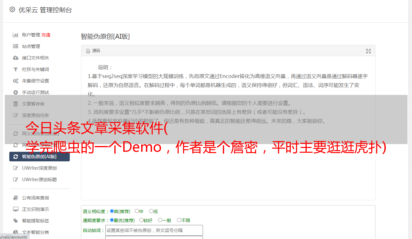Image resolution: width=412 pixels, height=239 pixels.
Task: Click the filter icon for 栏目与关键词
Action: pos(15,69)
